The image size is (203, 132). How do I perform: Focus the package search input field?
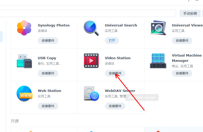[x=88, y=13]
